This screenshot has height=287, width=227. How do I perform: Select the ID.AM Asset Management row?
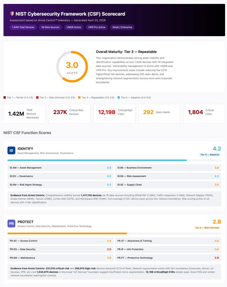(60, 168)
